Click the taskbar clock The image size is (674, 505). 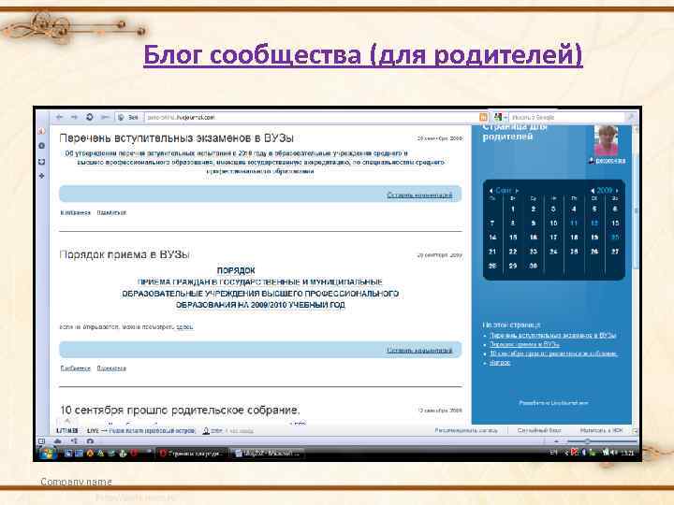coord(627,453)
